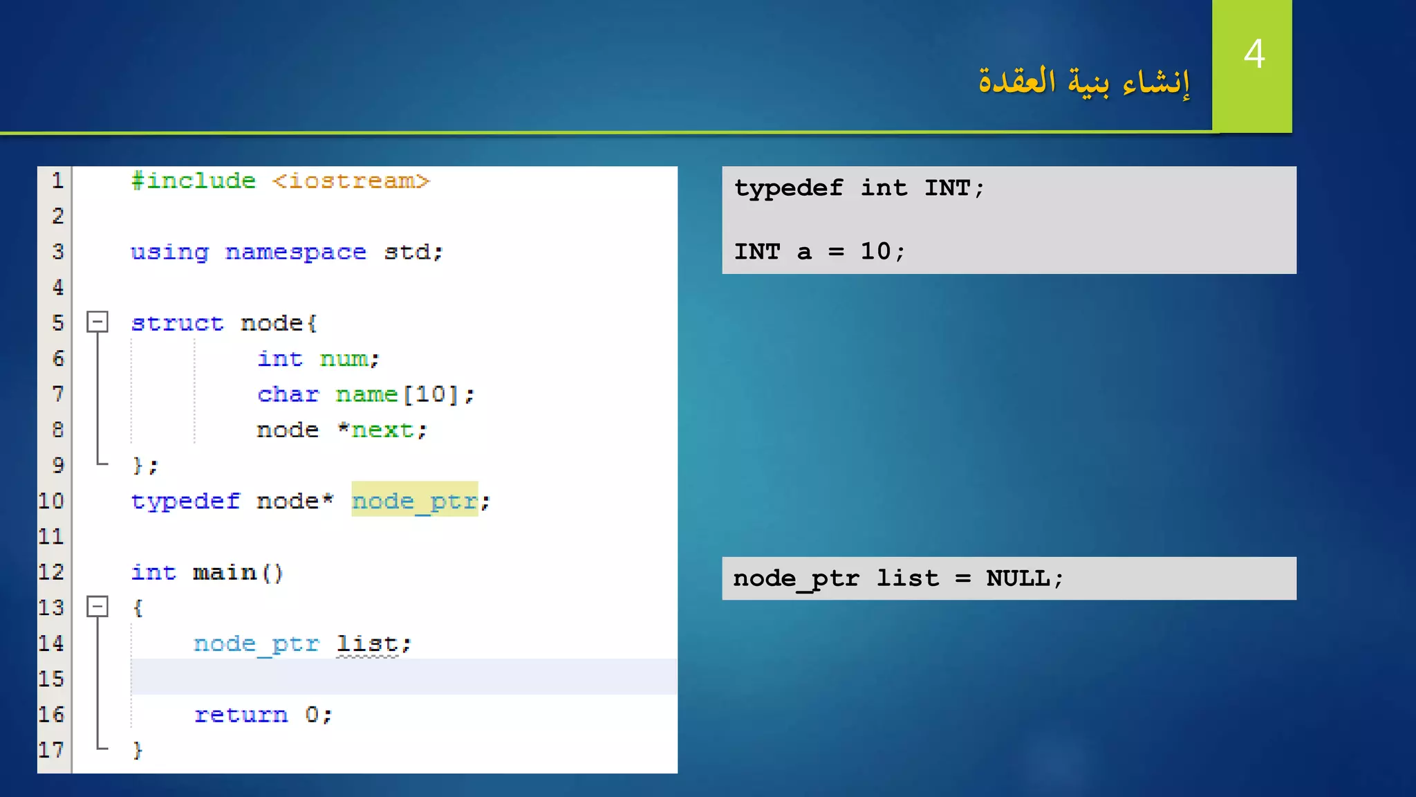Click line number 10 in gutter
Viewport: 1416px width, 797px height.
tap(52, 500)
